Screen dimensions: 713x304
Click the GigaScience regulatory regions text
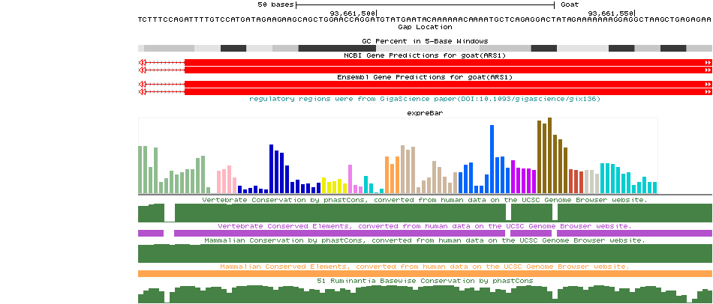(x=425, y=99)
